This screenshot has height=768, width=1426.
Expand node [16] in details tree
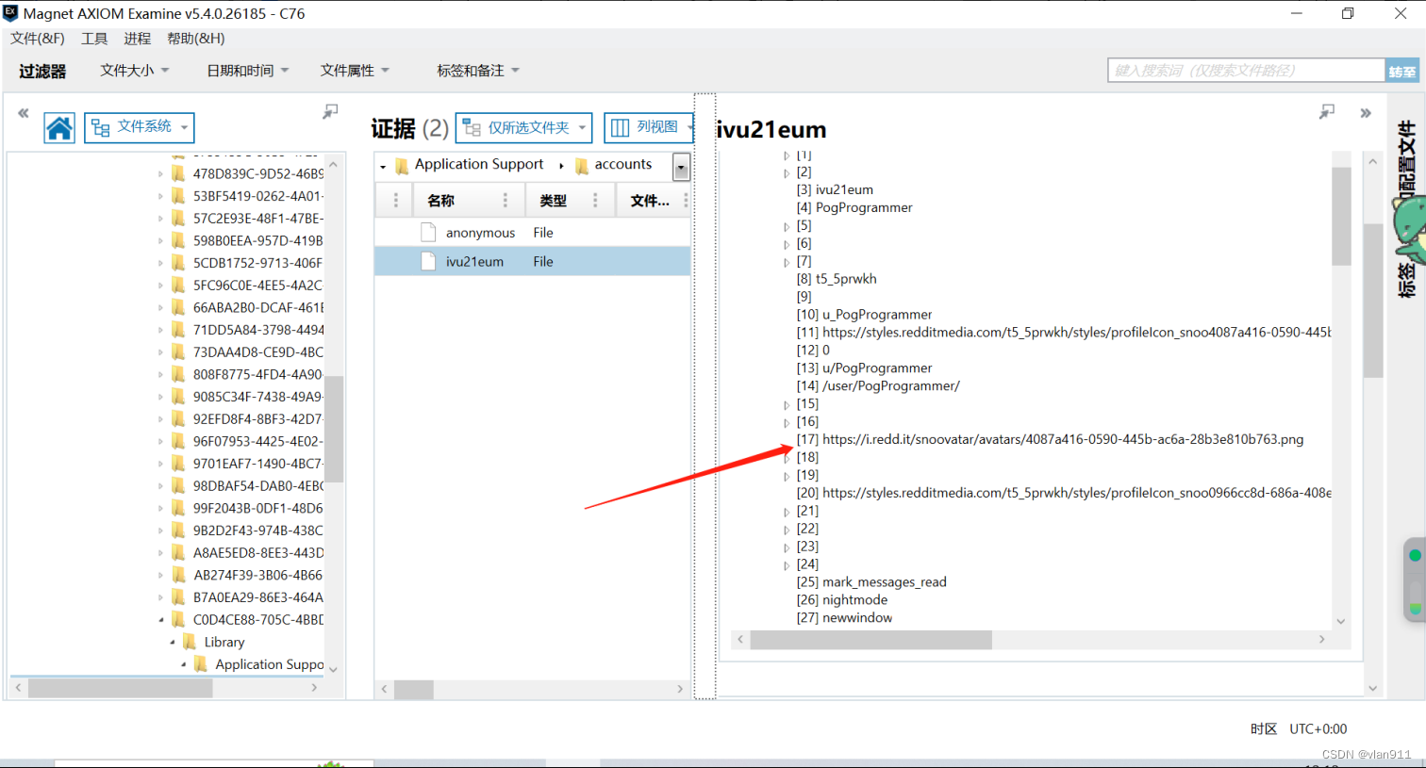[x=787, y=423]
